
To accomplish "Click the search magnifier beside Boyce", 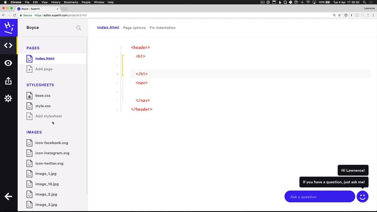I will (79, 28).
